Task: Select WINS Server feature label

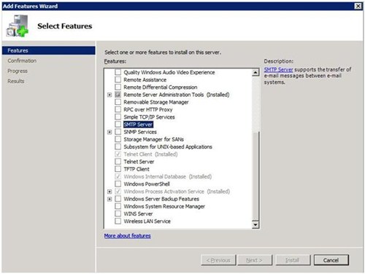Action: (x=138, y=214)
